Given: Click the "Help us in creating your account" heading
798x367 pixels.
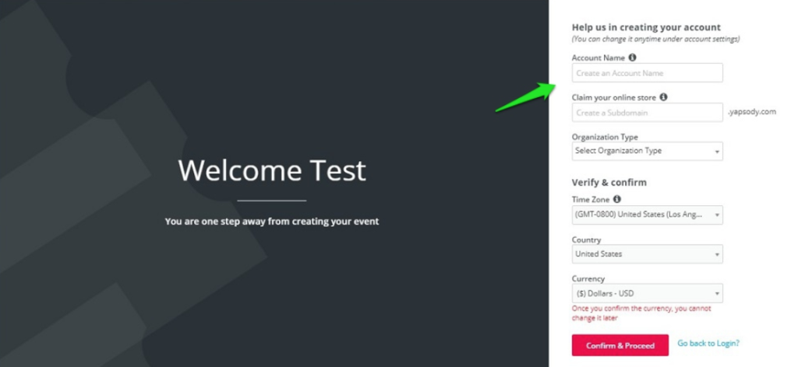Looking at the screenshot, I should (646, 27).
